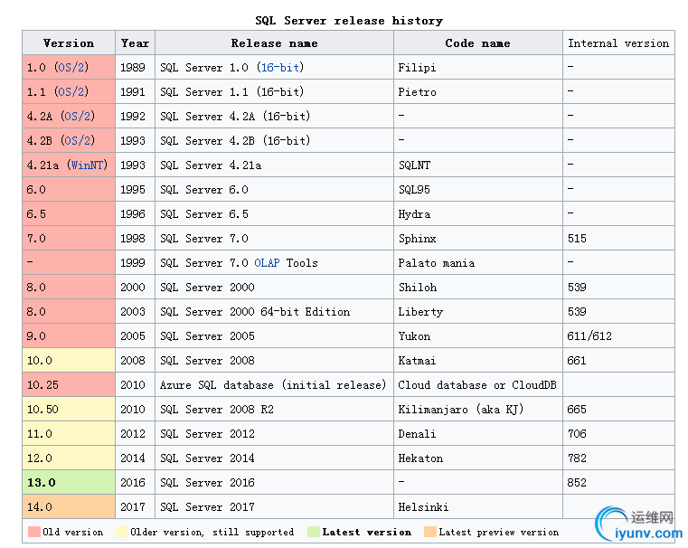Click the code name Shiloh
The image size is (688, 548).
pyautogui.click(x=418, y=288)
